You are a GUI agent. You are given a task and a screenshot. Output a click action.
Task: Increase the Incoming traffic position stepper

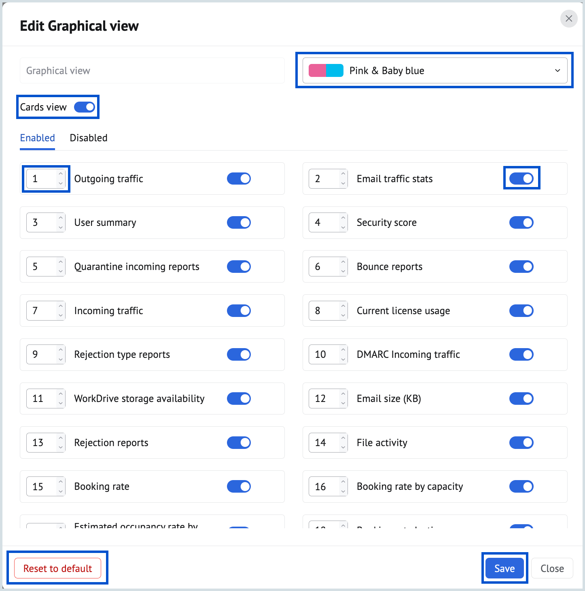click(x=61, y=306)
